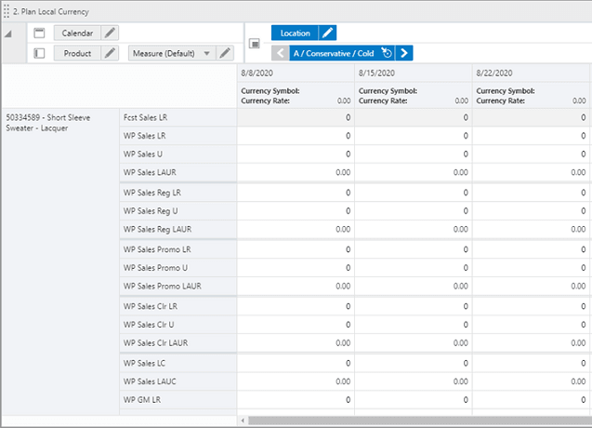
Task: Go to previous location with left arrow
Action: pyautogui.click(x=280, y=53)
